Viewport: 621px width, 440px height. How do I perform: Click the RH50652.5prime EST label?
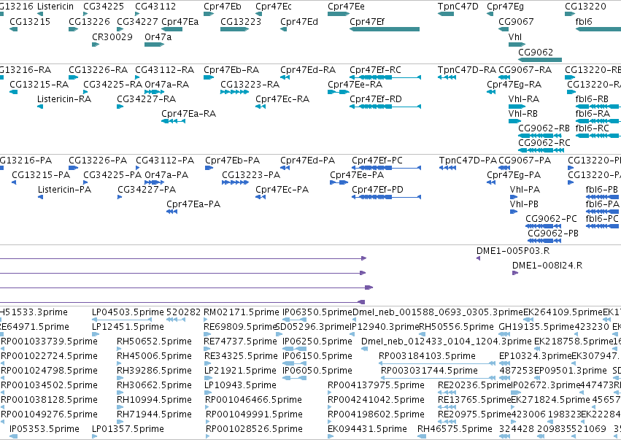point(154,341)
